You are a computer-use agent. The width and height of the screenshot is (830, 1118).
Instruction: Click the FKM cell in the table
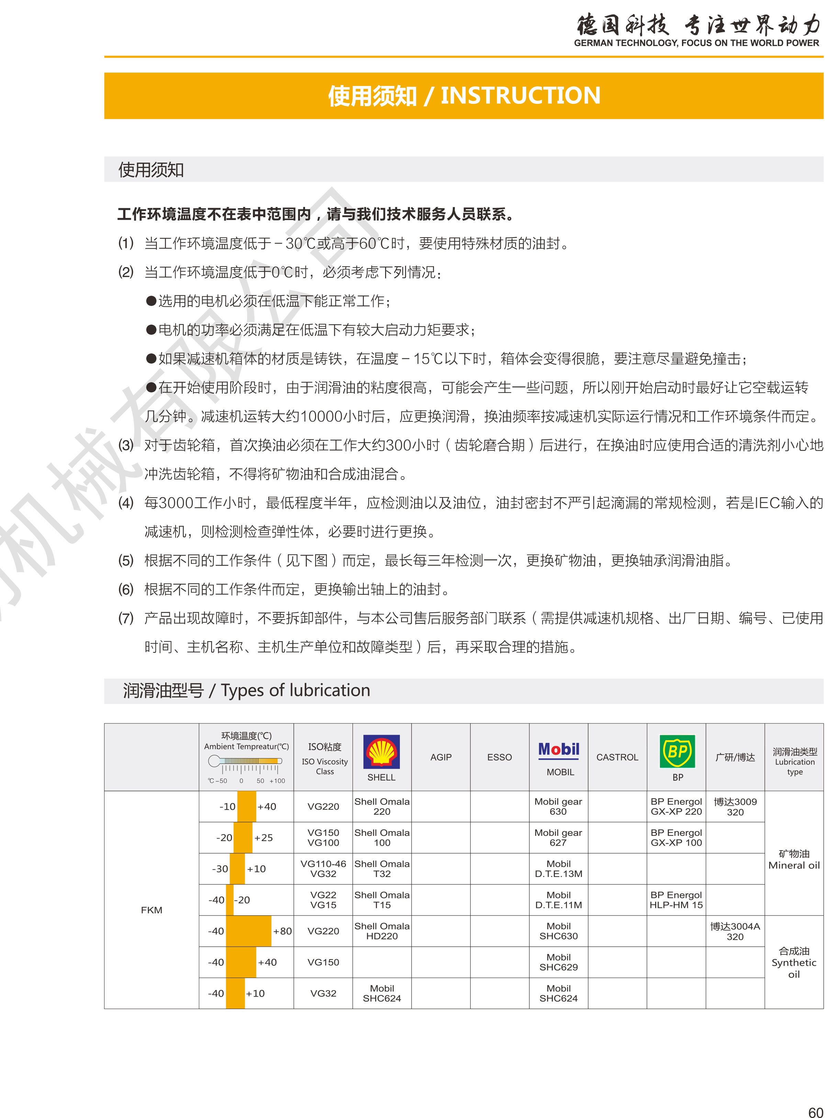pyautogui.click(x=151, y=910)
